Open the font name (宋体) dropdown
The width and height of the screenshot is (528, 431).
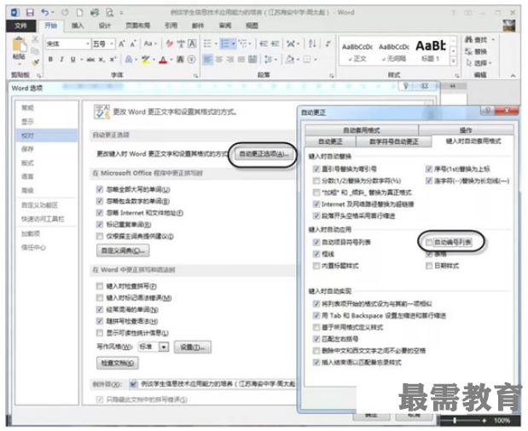[88, 44]
